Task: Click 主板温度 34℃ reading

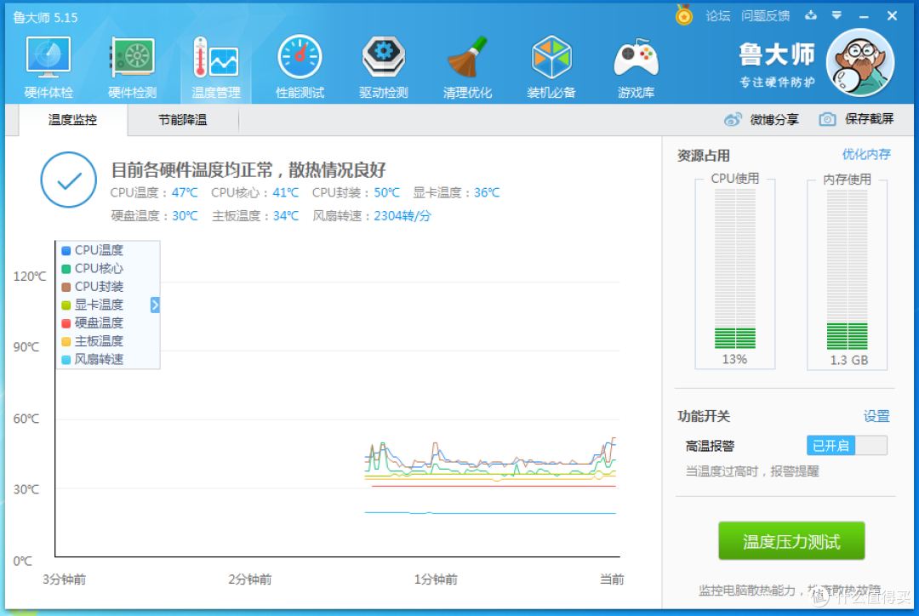Action: (255, 216)
